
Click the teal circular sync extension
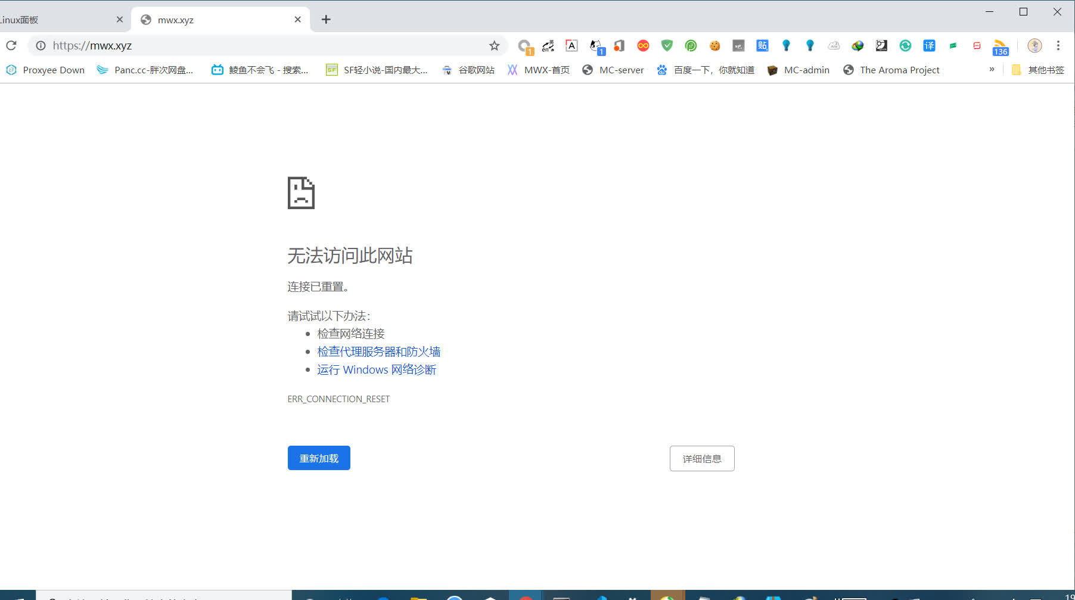tap(905, 45)
